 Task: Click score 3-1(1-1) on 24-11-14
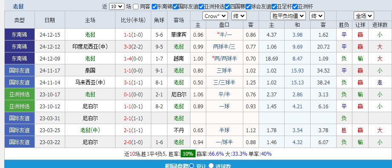(x=133, y=82)
